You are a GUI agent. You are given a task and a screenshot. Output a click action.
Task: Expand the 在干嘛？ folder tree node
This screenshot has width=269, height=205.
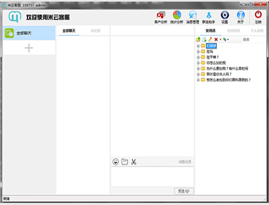click(x=198, y=57)
